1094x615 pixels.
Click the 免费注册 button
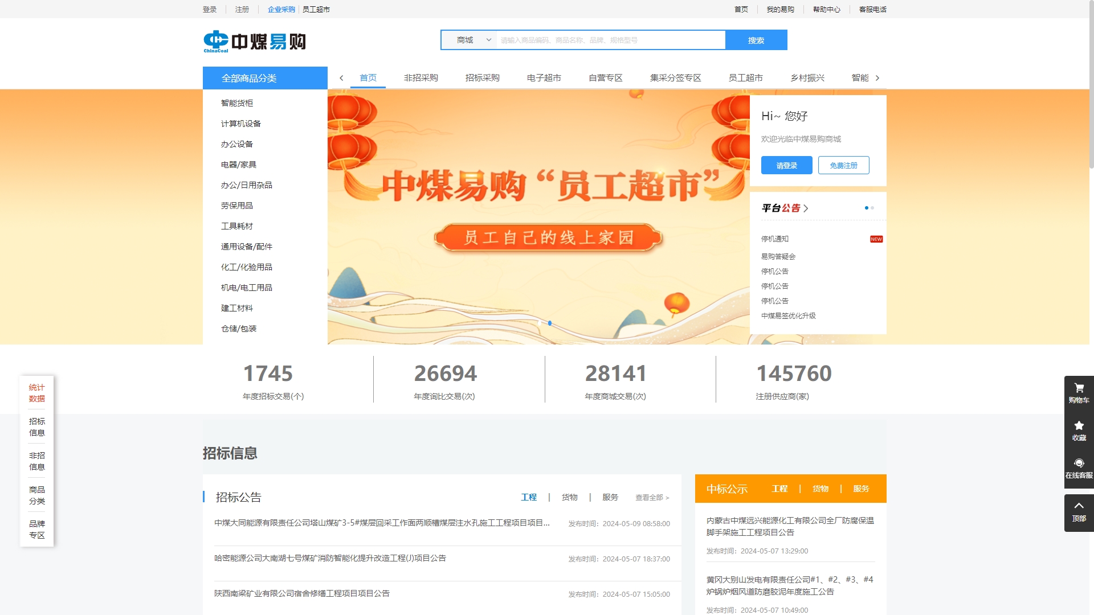pos(843,165)
